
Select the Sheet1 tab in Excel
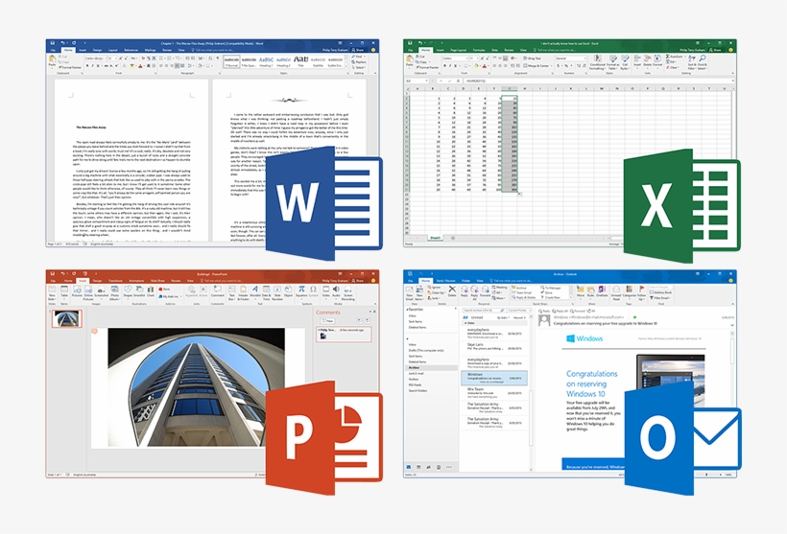[x=434, y=238]
